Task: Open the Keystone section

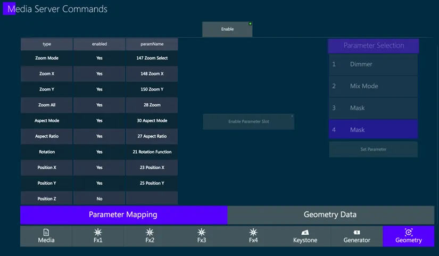Action: tap(305, 236)
